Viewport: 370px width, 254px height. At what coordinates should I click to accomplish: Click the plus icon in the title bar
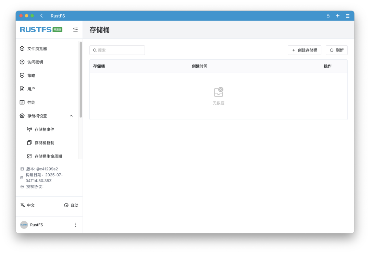click(337, 16)
